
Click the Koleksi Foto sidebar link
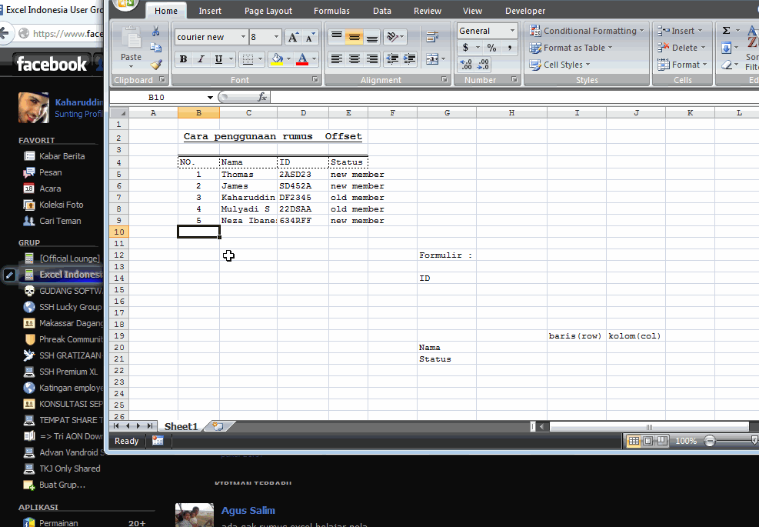[62, 205]
